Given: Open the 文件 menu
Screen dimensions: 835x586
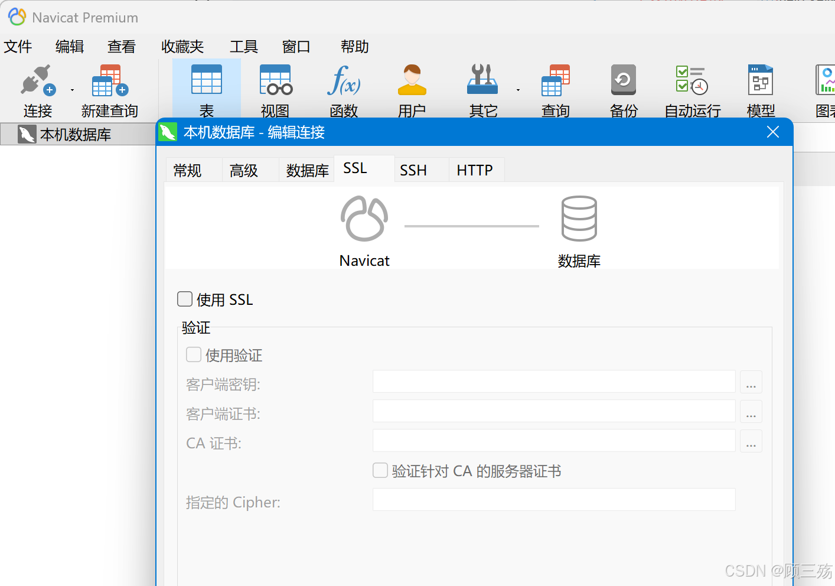Looking at the screenshot, I should pos(18,46).
